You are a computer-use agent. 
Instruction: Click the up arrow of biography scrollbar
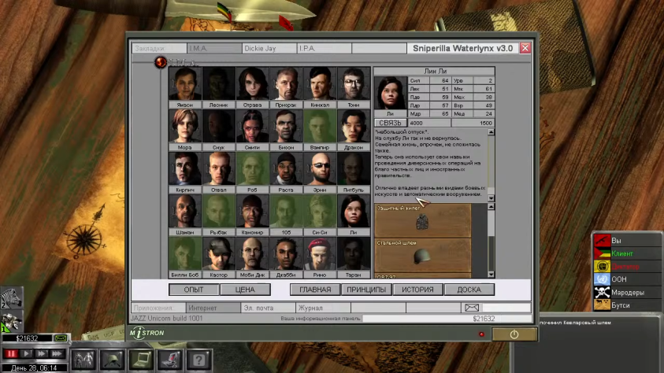point(491,132)
